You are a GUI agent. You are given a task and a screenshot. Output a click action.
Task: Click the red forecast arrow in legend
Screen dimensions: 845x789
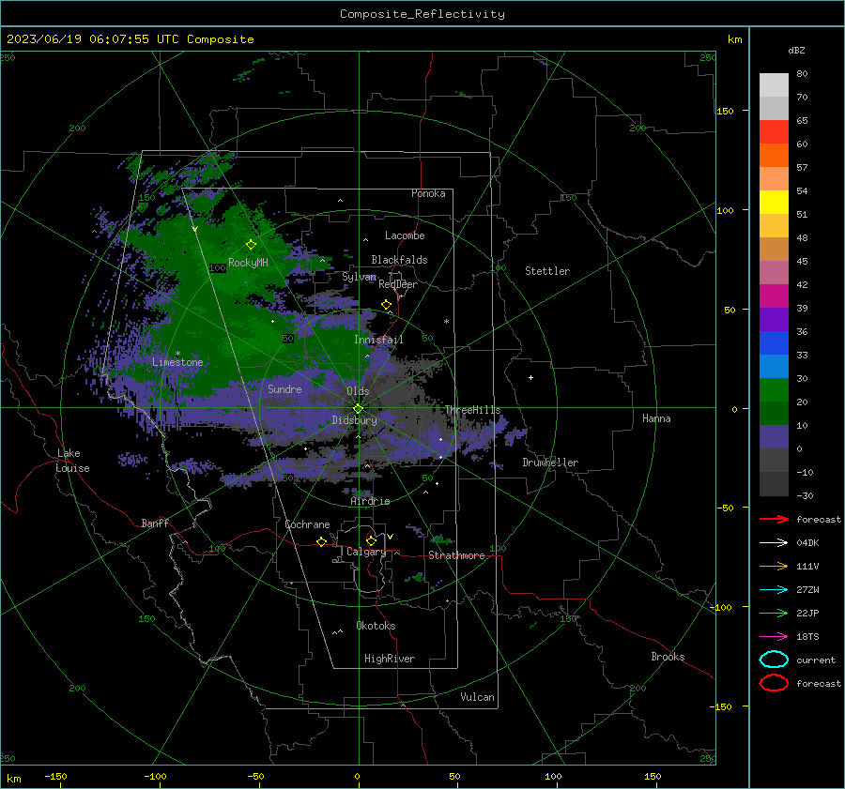pyautogui.click(x=774, y=519)
